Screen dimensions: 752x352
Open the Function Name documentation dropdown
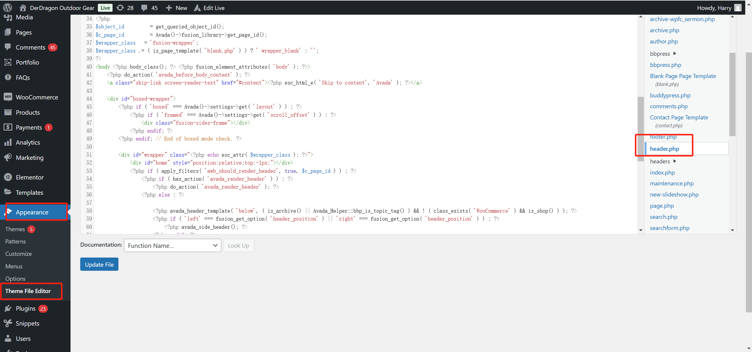pos(172,245)
